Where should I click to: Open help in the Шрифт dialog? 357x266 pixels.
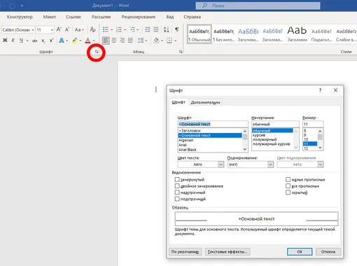coord(320,90)
